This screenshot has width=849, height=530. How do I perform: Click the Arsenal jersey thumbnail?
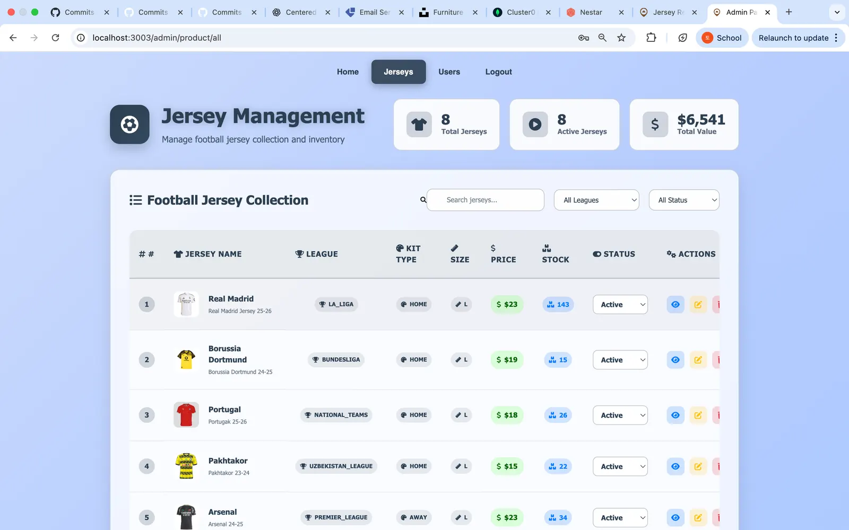pos(186,517)
